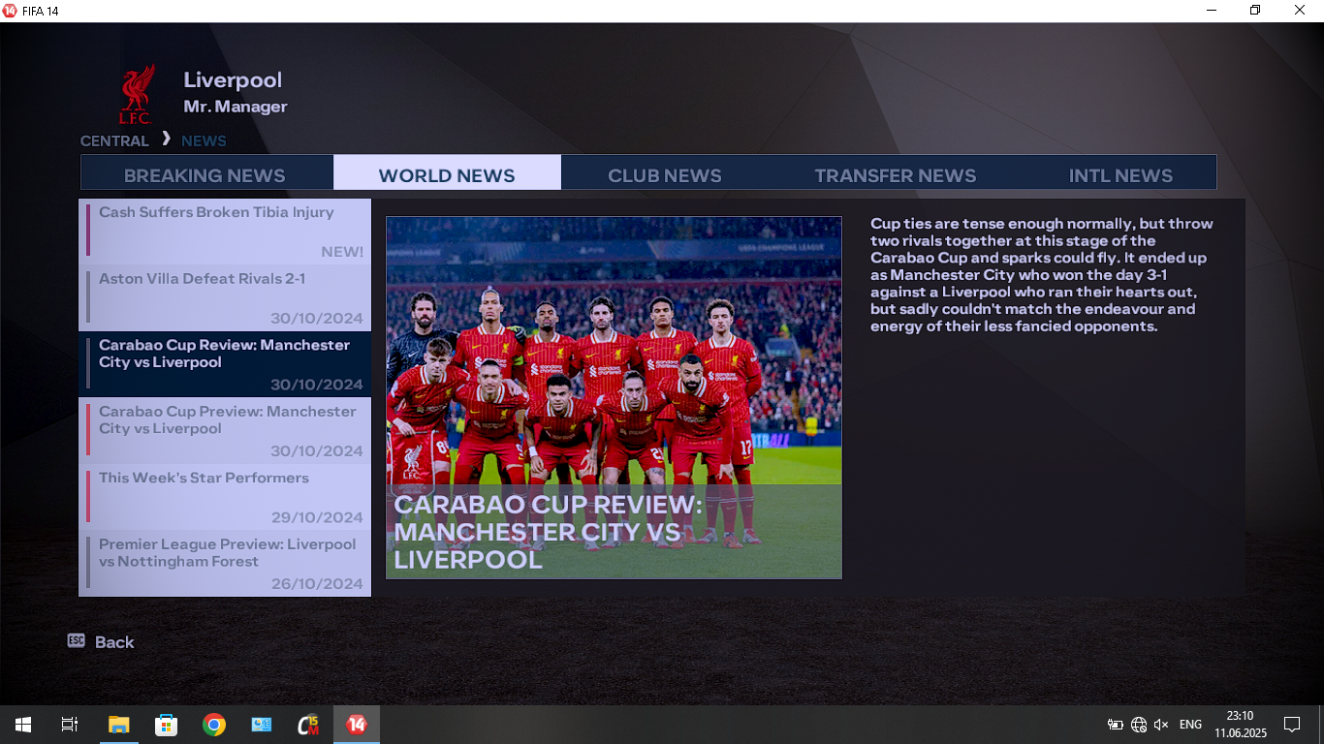Click the Liverpool club crest logo
Screen dimensions: 1324x744
[x=136, y=94]
